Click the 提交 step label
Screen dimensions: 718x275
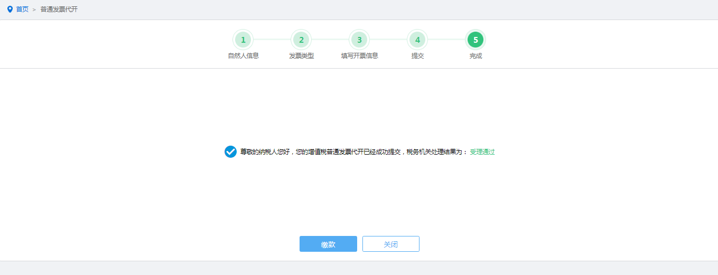(417, 56)
